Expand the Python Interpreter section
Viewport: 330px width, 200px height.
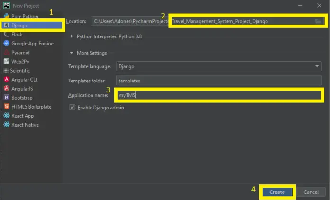72,36
